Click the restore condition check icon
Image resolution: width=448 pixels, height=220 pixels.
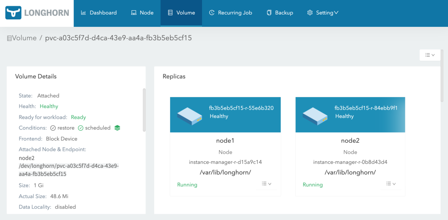53,128
